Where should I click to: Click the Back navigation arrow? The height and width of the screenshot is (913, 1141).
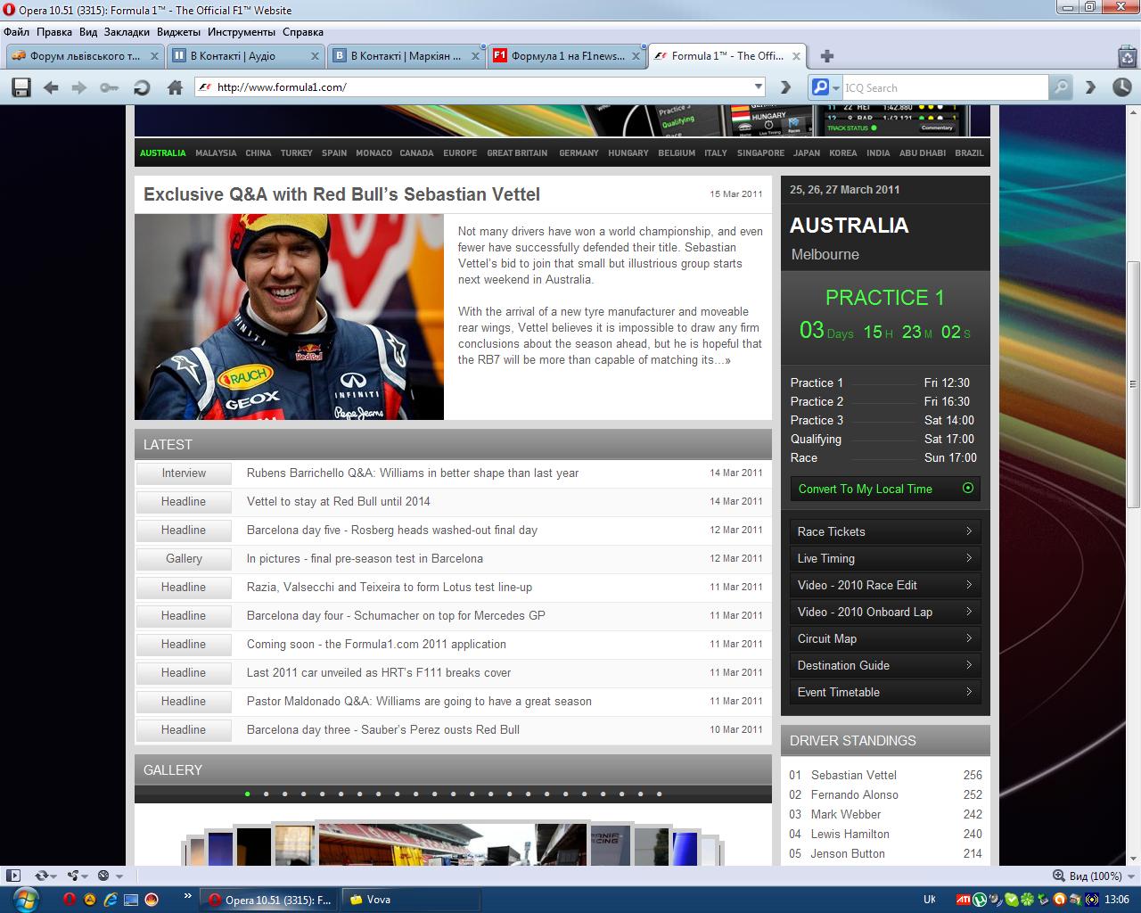click(x=51, y=87)
